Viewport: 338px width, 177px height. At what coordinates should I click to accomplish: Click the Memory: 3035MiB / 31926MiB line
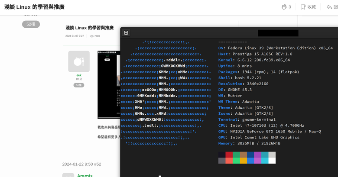tap(250, 143)
